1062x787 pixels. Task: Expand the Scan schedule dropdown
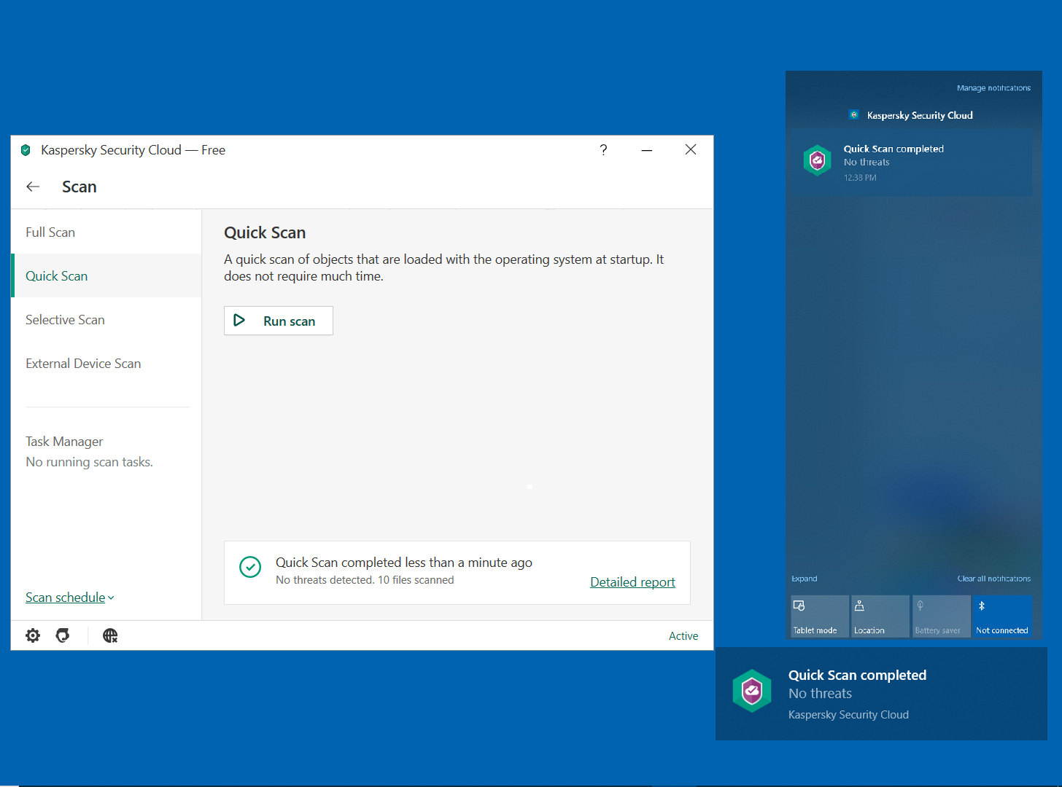pyautogui.click(x=70, y=598)
